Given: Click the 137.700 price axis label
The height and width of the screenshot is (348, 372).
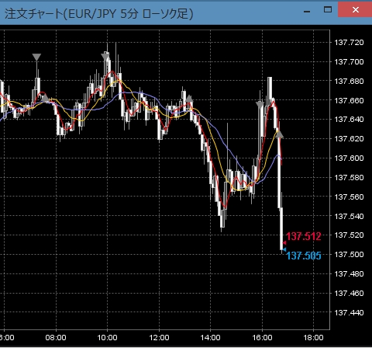Looking at the screenshot, I should tap(349, 62).
